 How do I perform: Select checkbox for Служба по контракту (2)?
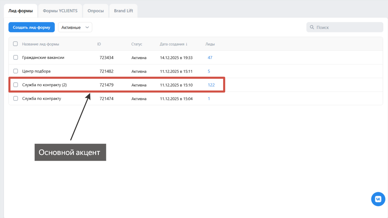16,85
